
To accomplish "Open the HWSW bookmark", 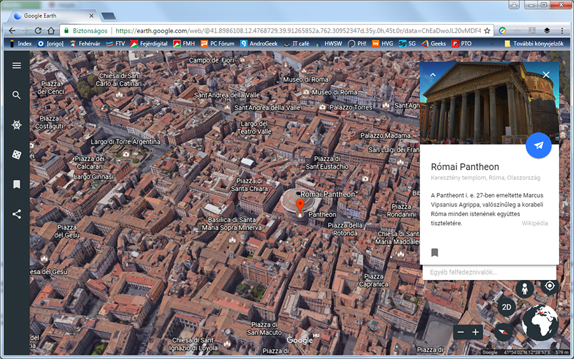I will pyautogui.click(x=328, y=43).
